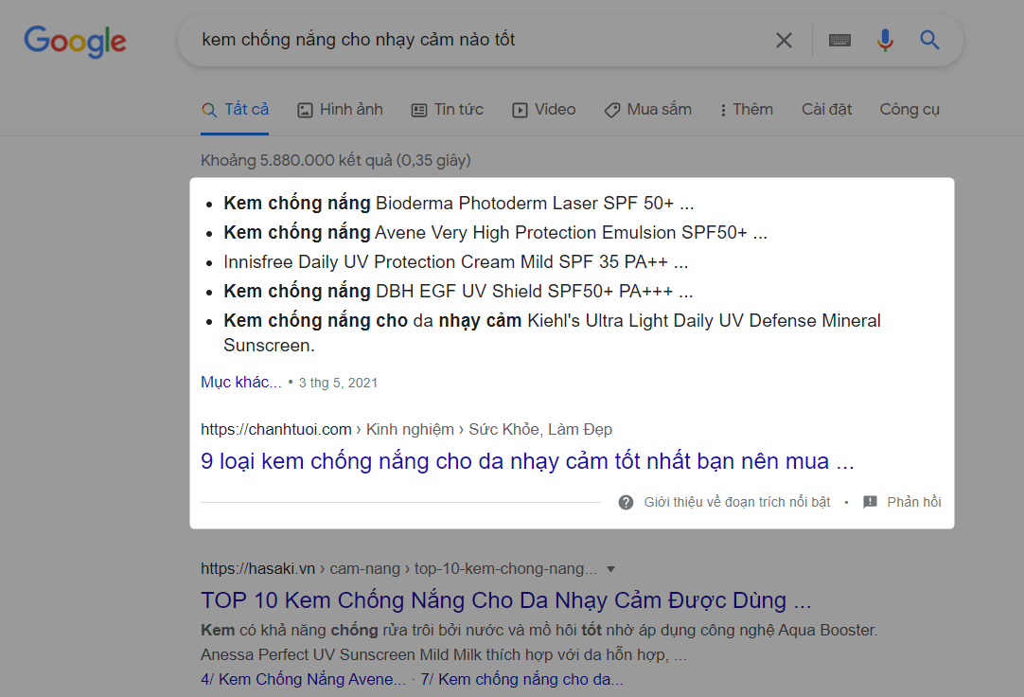The height and width of the screenshot is (697, 1024).
Task: Expand the Thêm menu
Action: tap(747, 110)
